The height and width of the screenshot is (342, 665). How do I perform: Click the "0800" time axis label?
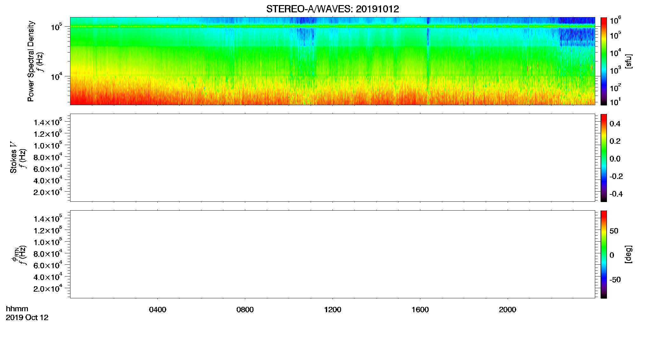click(x=245, y=310)
